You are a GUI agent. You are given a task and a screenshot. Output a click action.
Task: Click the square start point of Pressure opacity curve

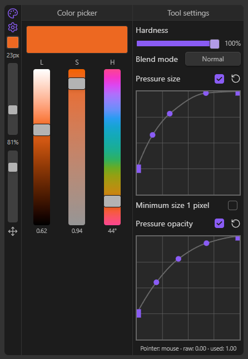click(x=139, y=313)
